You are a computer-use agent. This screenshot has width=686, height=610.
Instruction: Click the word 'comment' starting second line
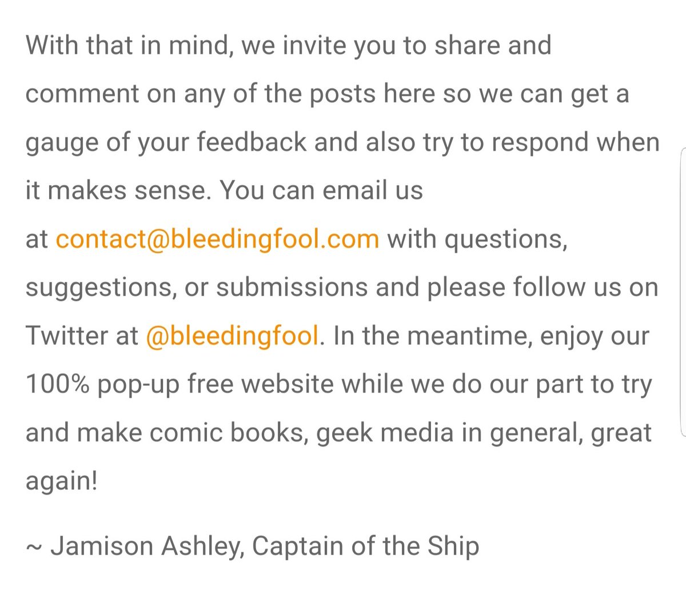82,94
